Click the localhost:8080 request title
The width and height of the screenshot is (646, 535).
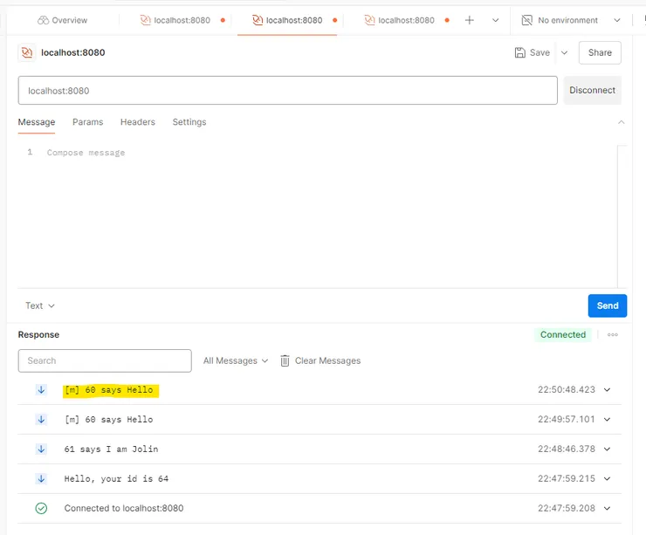73,52
